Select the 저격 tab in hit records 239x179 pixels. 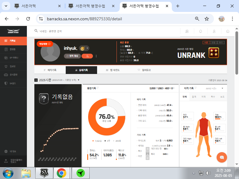[x=203, y=97]
